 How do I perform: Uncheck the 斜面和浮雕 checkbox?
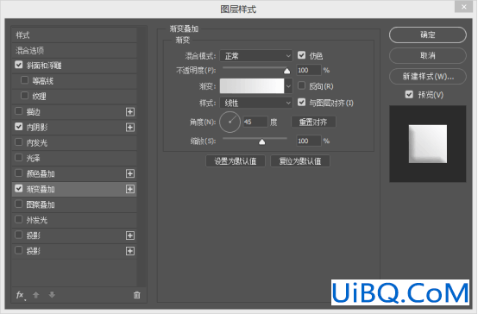[19, 65]
